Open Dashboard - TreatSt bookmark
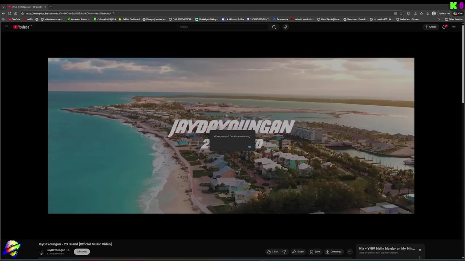Screen dimensions: 465x261 pyautogui.click(x=355, y=19)
